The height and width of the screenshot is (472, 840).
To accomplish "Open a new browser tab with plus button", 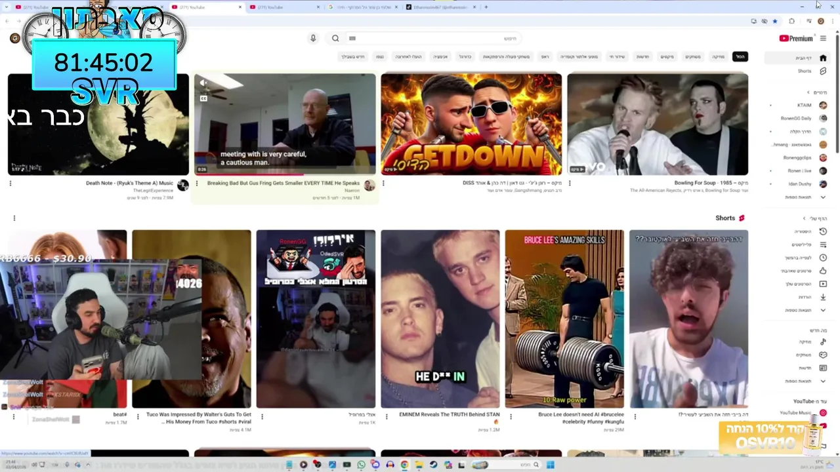I will click(486, 7).
